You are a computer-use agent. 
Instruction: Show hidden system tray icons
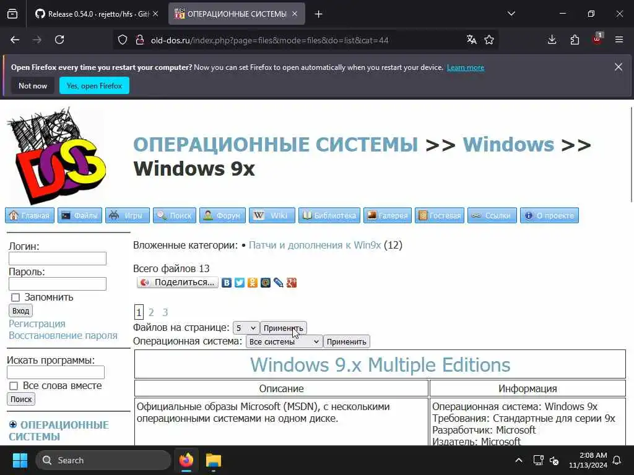coord(519,460)
